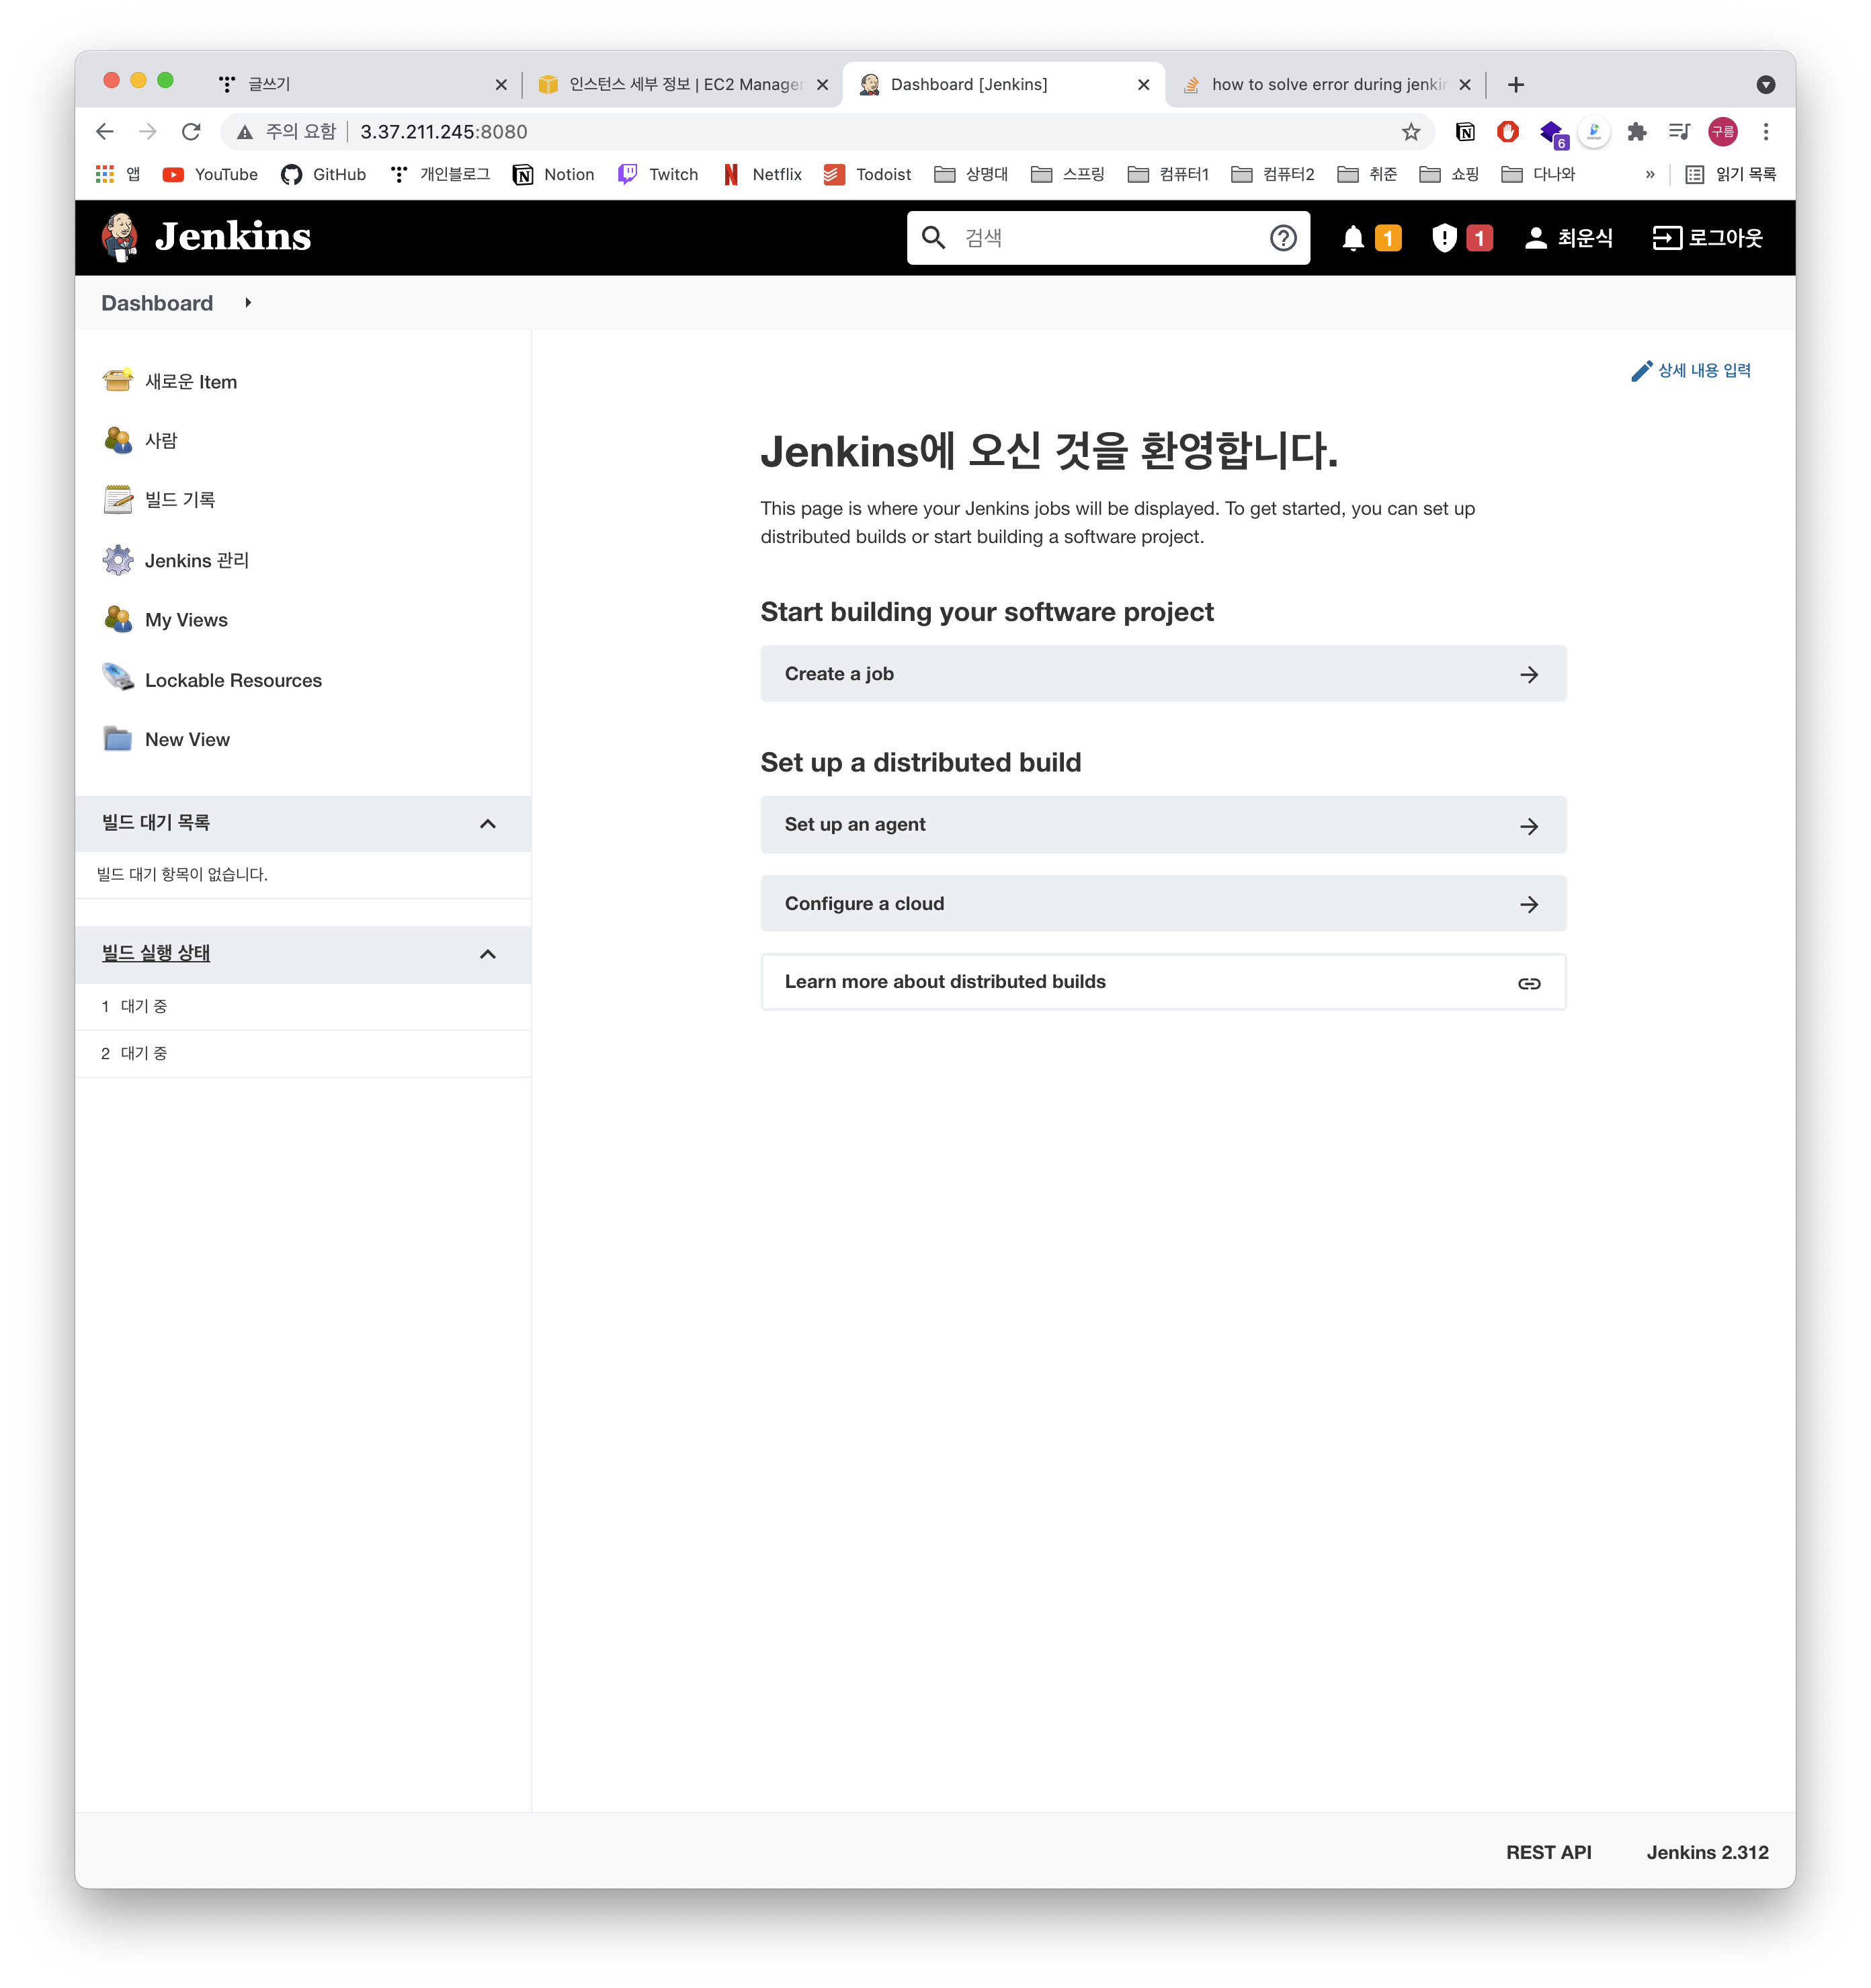1871x1988 pixels.
Task: Show hidden bookmarks with the overflow chevron
Action: (x=1650, y=174)
